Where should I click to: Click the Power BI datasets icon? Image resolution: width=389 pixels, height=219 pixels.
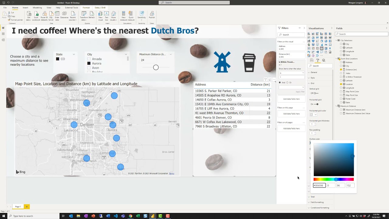(44, 16)
